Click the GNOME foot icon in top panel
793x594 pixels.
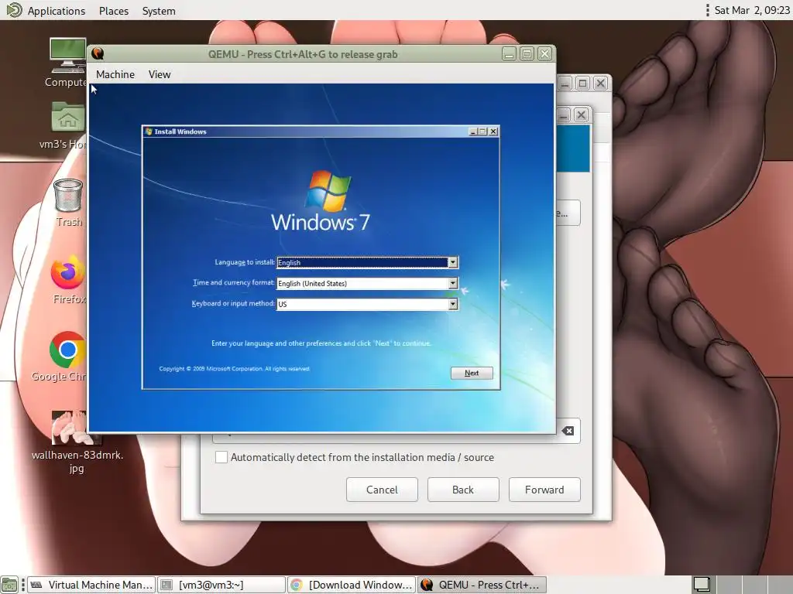pyautogui.click(x=14, y=10)
